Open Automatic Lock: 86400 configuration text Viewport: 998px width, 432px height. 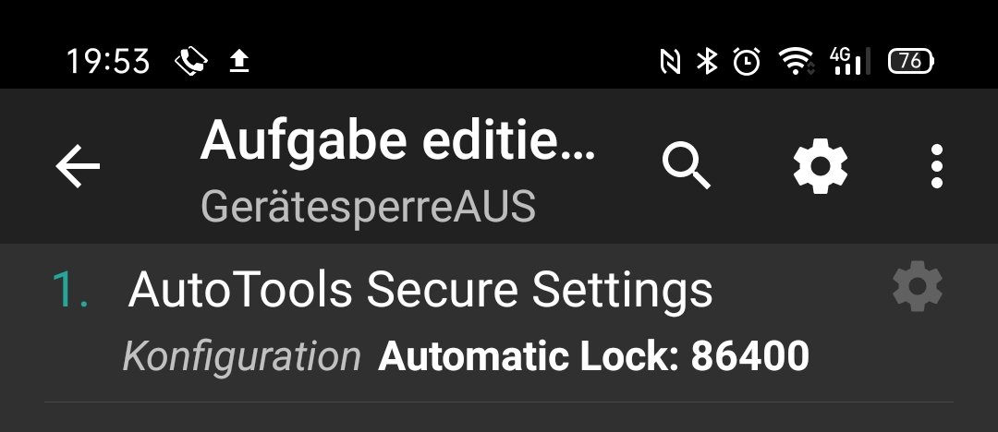click(x=593, y=355)
